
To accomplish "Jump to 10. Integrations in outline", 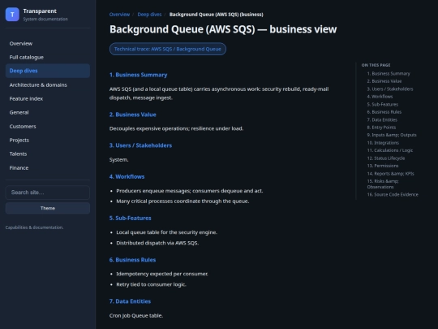I will [x=383, y=143].
